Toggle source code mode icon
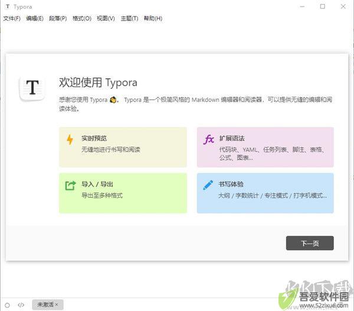The height and width of the screenshot is (311, 354). point(21,305)
